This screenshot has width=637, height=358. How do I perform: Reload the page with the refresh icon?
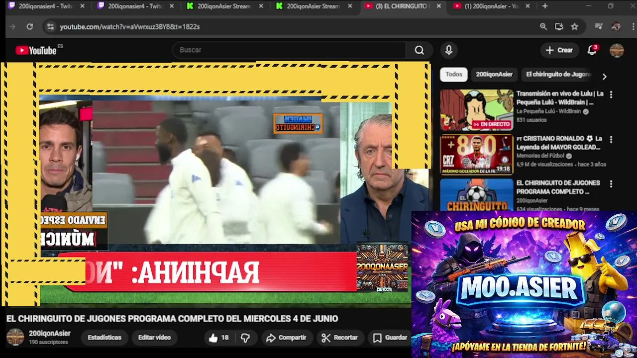tap(30, 27)
